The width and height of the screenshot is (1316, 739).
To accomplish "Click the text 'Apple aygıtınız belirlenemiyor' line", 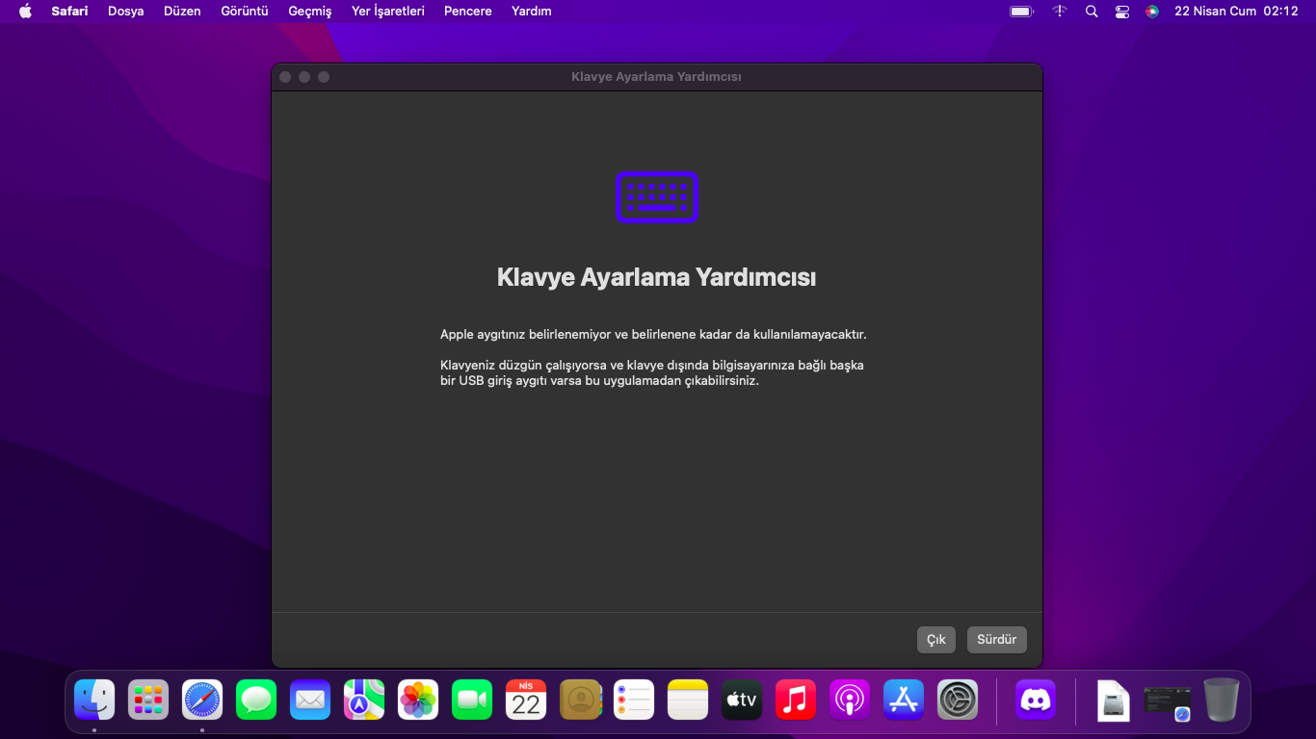I will click(653, 335).
